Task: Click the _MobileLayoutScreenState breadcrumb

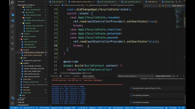Action: (98, 5)
